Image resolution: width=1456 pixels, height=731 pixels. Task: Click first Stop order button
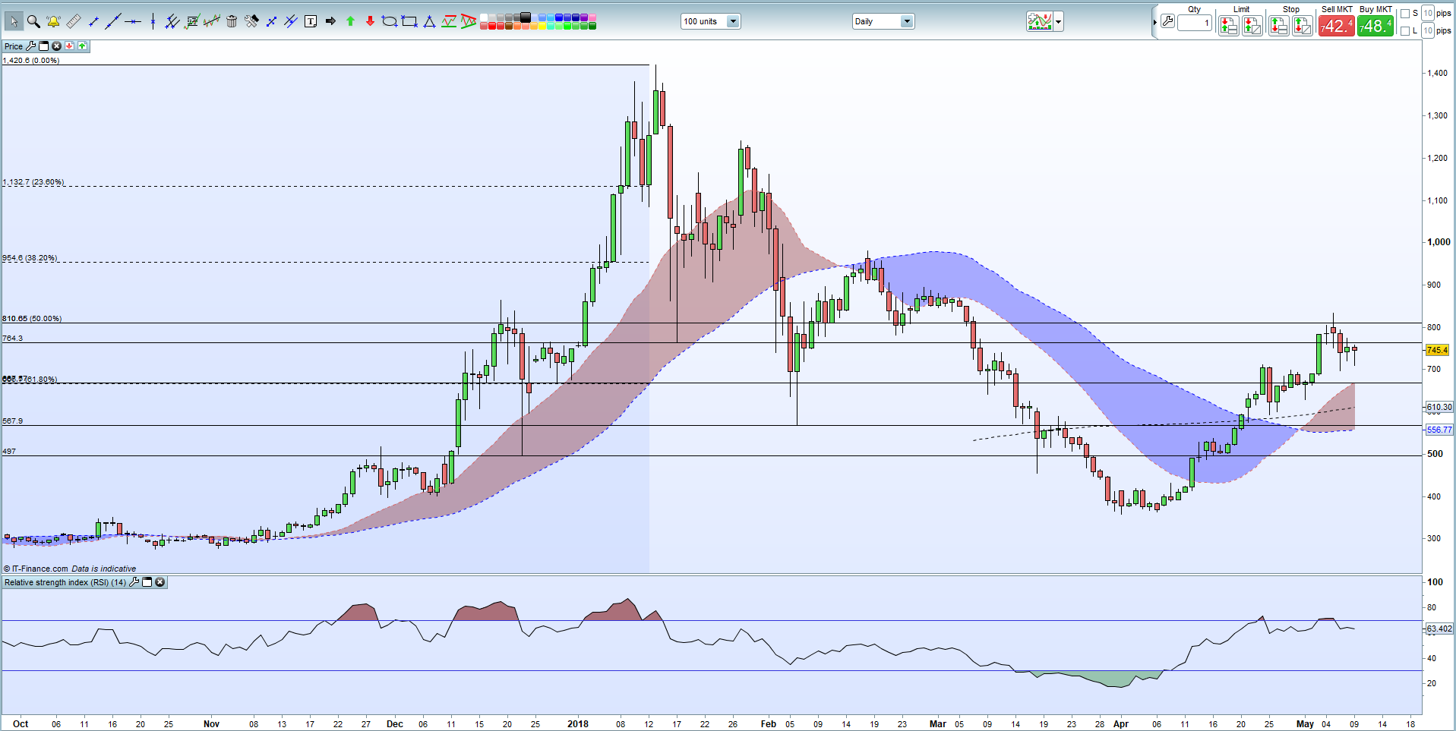click(x=1278, y=26)
